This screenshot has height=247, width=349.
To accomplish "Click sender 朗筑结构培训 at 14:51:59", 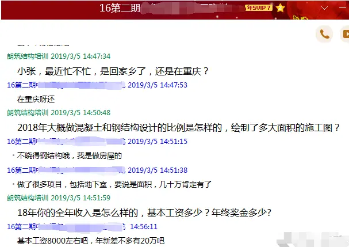I will [x=28, y=197].
